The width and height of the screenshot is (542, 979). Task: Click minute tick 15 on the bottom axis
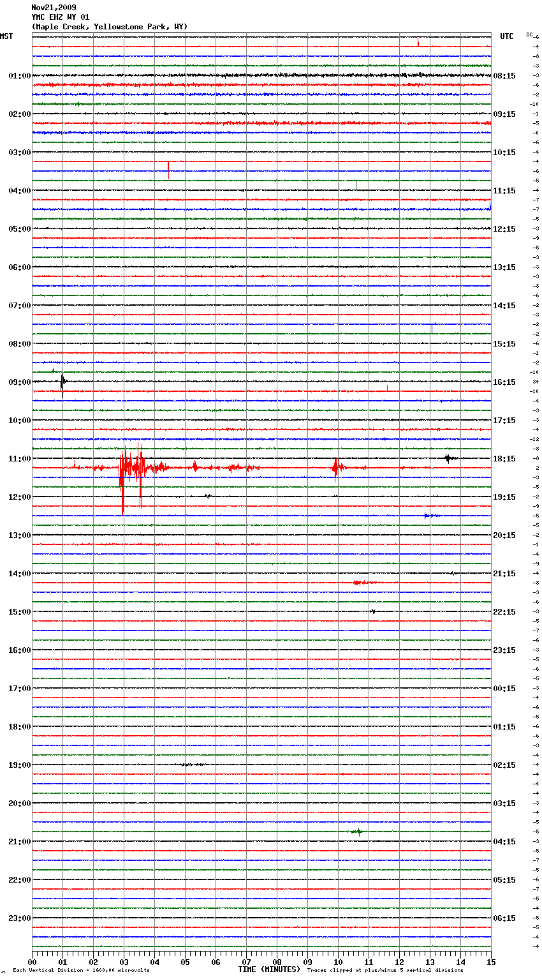click(491, 962)
